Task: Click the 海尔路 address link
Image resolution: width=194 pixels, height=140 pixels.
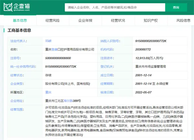Action: tap(68, 101)
